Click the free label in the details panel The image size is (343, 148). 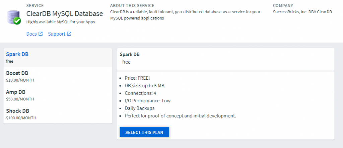(x=126, y=62)
